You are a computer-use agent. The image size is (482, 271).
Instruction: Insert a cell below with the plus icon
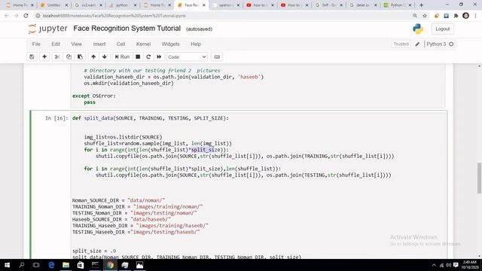[x=44, y=57]
